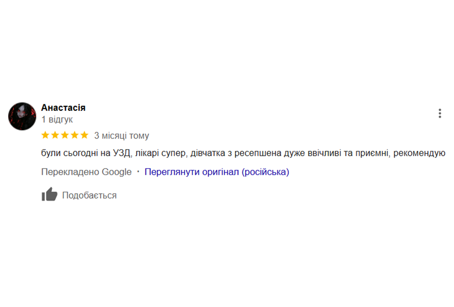Image resolution: width=454 pixels, height=307 pixels.
Task: Click the 'Перекладено Google' label
Action: [x=86, y=172]
